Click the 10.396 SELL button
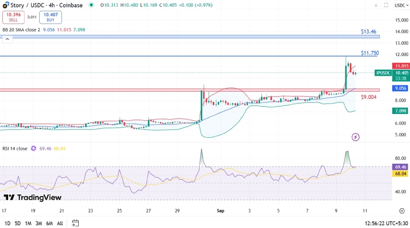 click(x=13, y=17)
